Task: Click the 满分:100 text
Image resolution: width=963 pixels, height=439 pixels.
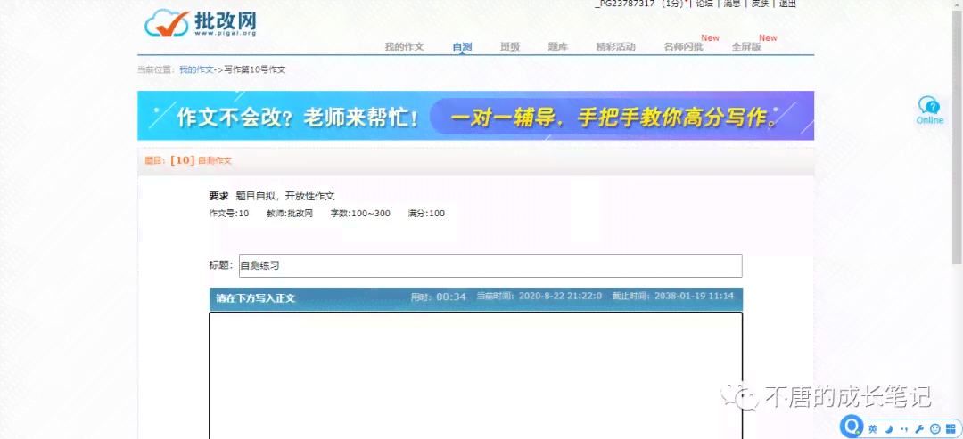Action: pyautogui.click(x=426, y=214)
